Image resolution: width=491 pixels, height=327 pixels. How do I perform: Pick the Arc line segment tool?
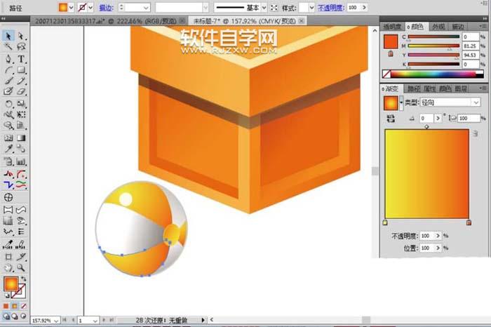pos(8,70)
